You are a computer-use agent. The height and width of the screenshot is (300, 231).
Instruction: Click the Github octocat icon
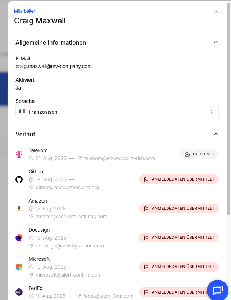(x=19, y=179)
